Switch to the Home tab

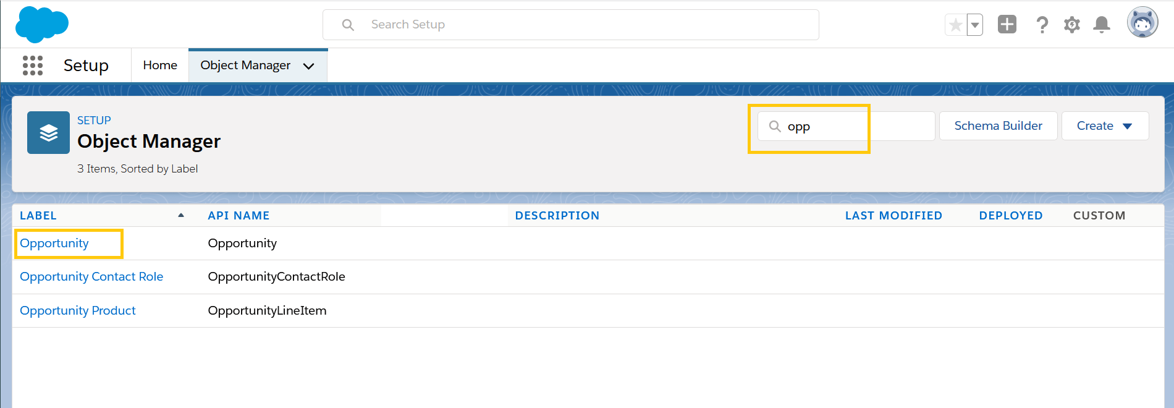tap(160, 66)
